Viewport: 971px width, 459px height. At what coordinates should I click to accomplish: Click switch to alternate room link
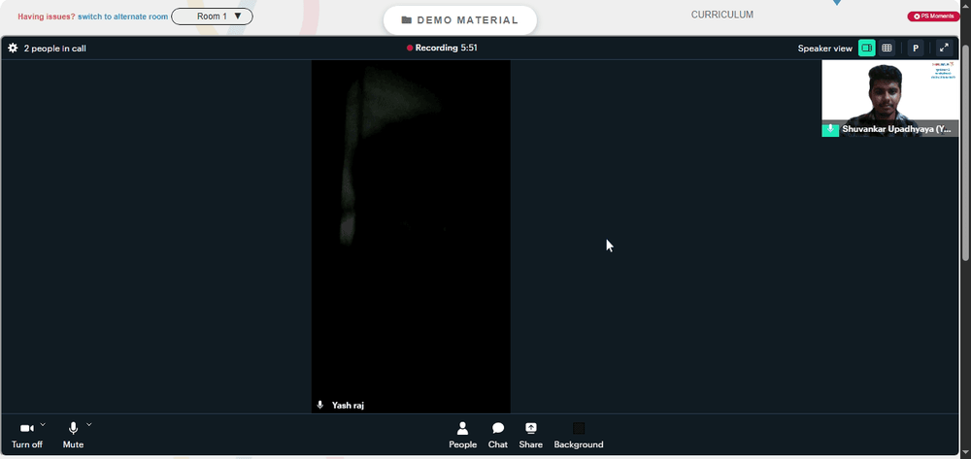pos(122,16)
